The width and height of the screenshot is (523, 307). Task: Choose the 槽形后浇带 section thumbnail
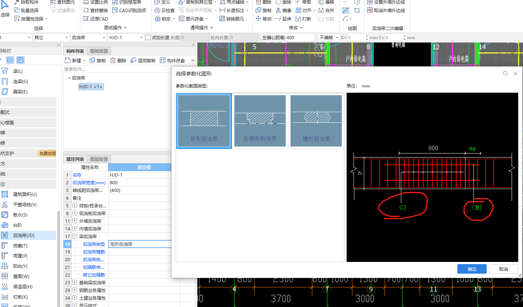tap(316, 121)
